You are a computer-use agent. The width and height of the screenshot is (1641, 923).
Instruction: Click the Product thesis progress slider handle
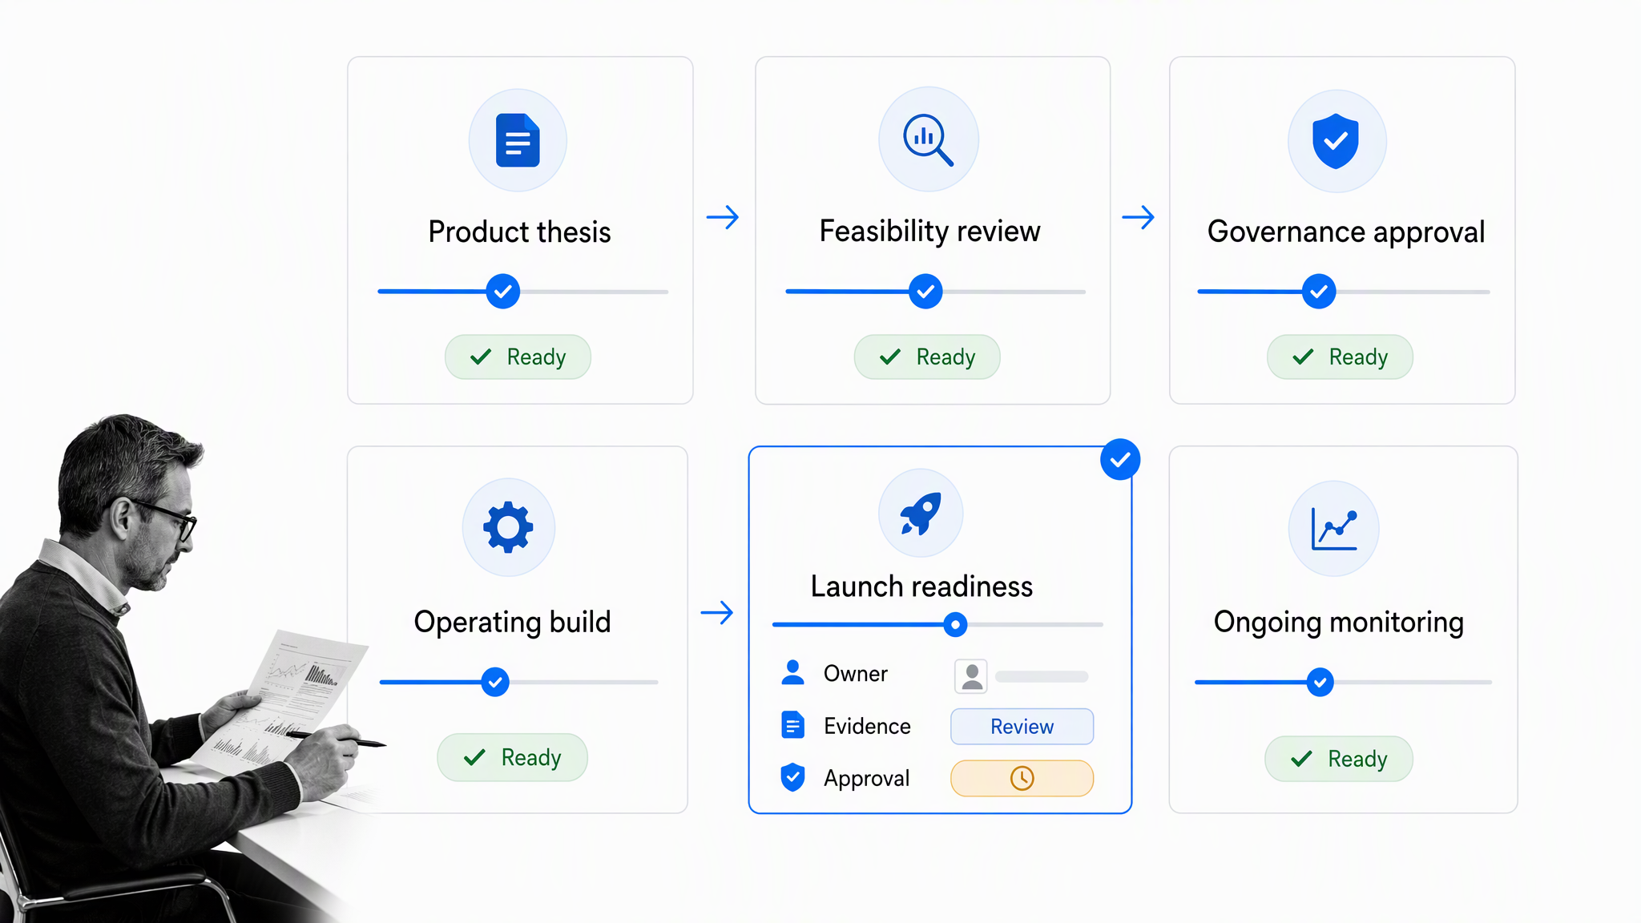point(503,292)
